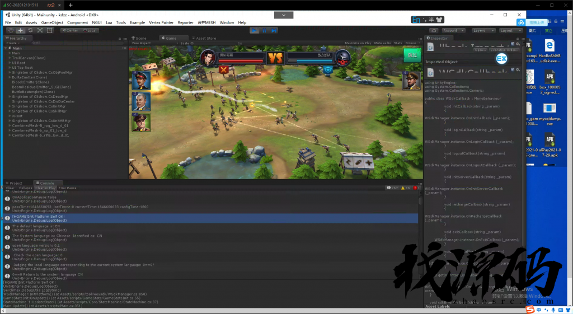Open the Component menu
This screenshot has width=573, height=314.
coord(77,22)
